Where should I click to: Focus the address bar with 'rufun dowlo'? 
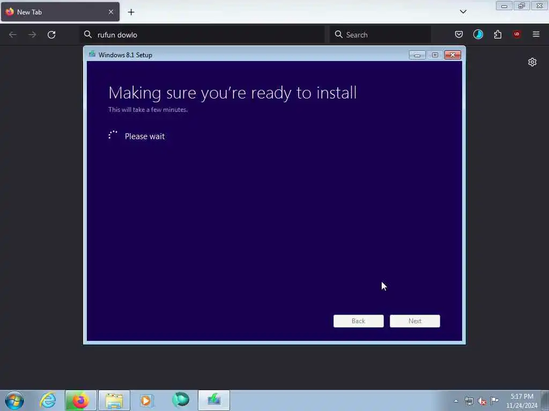pos(202,35)
